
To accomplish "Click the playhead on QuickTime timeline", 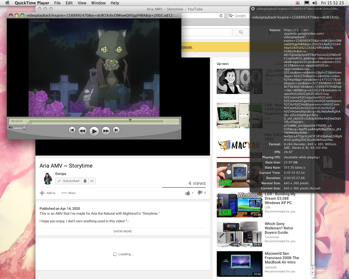I will pyautogui.click(x=130, y=120).
